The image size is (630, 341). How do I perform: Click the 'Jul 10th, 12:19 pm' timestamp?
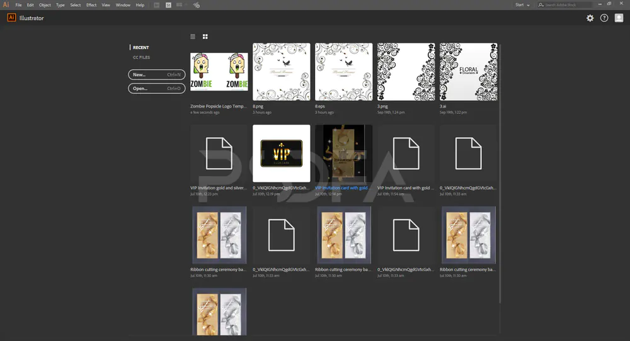pyautogui.click(x=266, y=194)
